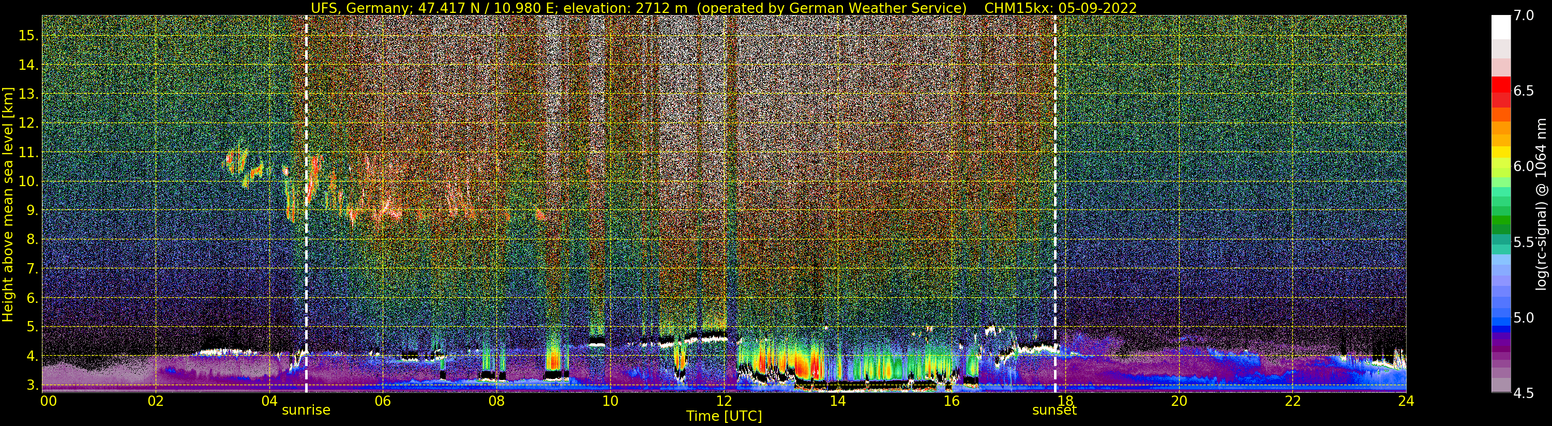Pick the white swatch atop the colorbar

1501,27
